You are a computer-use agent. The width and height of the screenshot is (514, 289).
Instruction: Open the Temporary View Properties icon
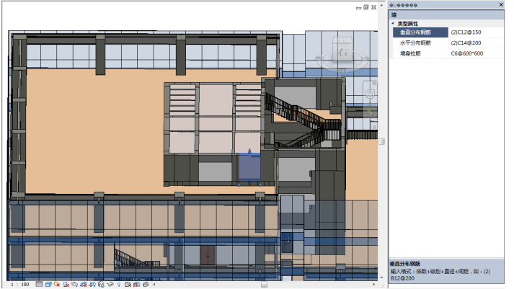(x=128, y=284)
